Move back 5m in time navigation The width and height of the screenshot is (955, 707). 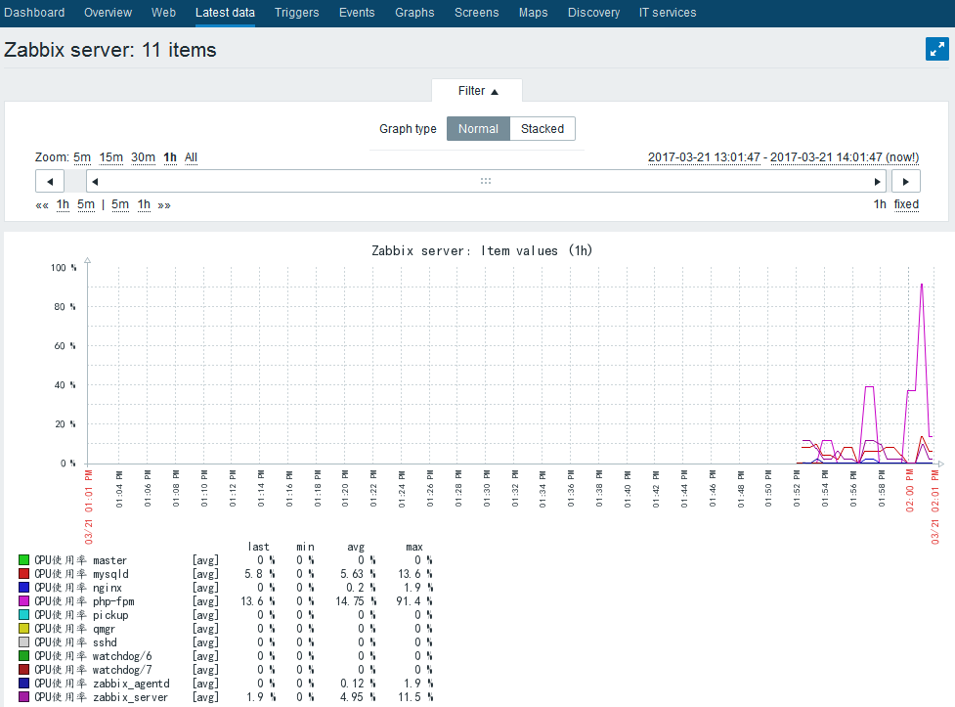point(86,204)
